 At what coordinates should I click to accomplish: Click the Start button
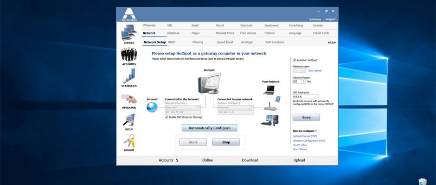193,142
